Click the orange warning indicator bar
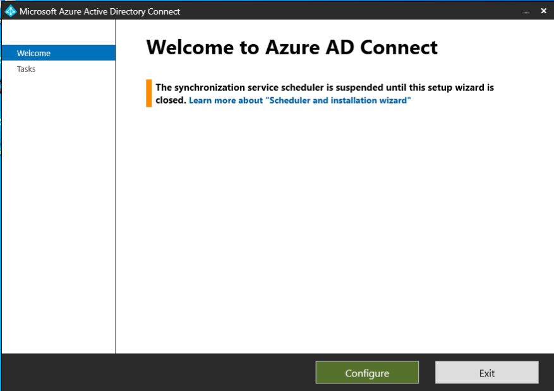This screenshot has width=554, height=391. click(149, 93)
